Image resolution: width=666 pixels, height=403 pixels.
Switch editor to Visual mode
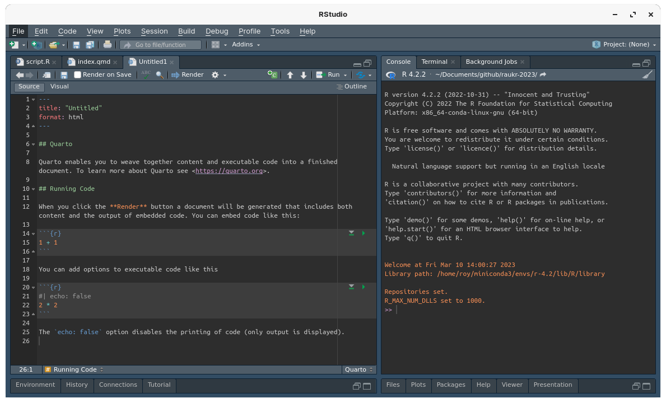click(59, 87)
